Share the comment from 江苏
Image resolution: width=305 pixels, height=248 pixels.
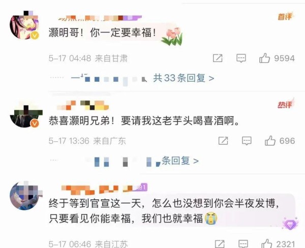220,244
